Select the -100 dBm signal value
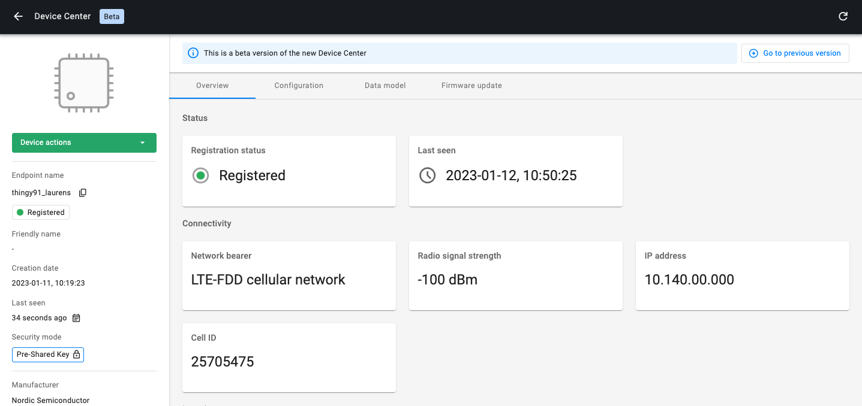Screen dimensions: 862x406 click(x=447, y=280)
